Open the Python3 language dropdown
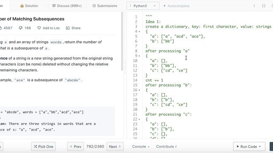 coord(143,6)
